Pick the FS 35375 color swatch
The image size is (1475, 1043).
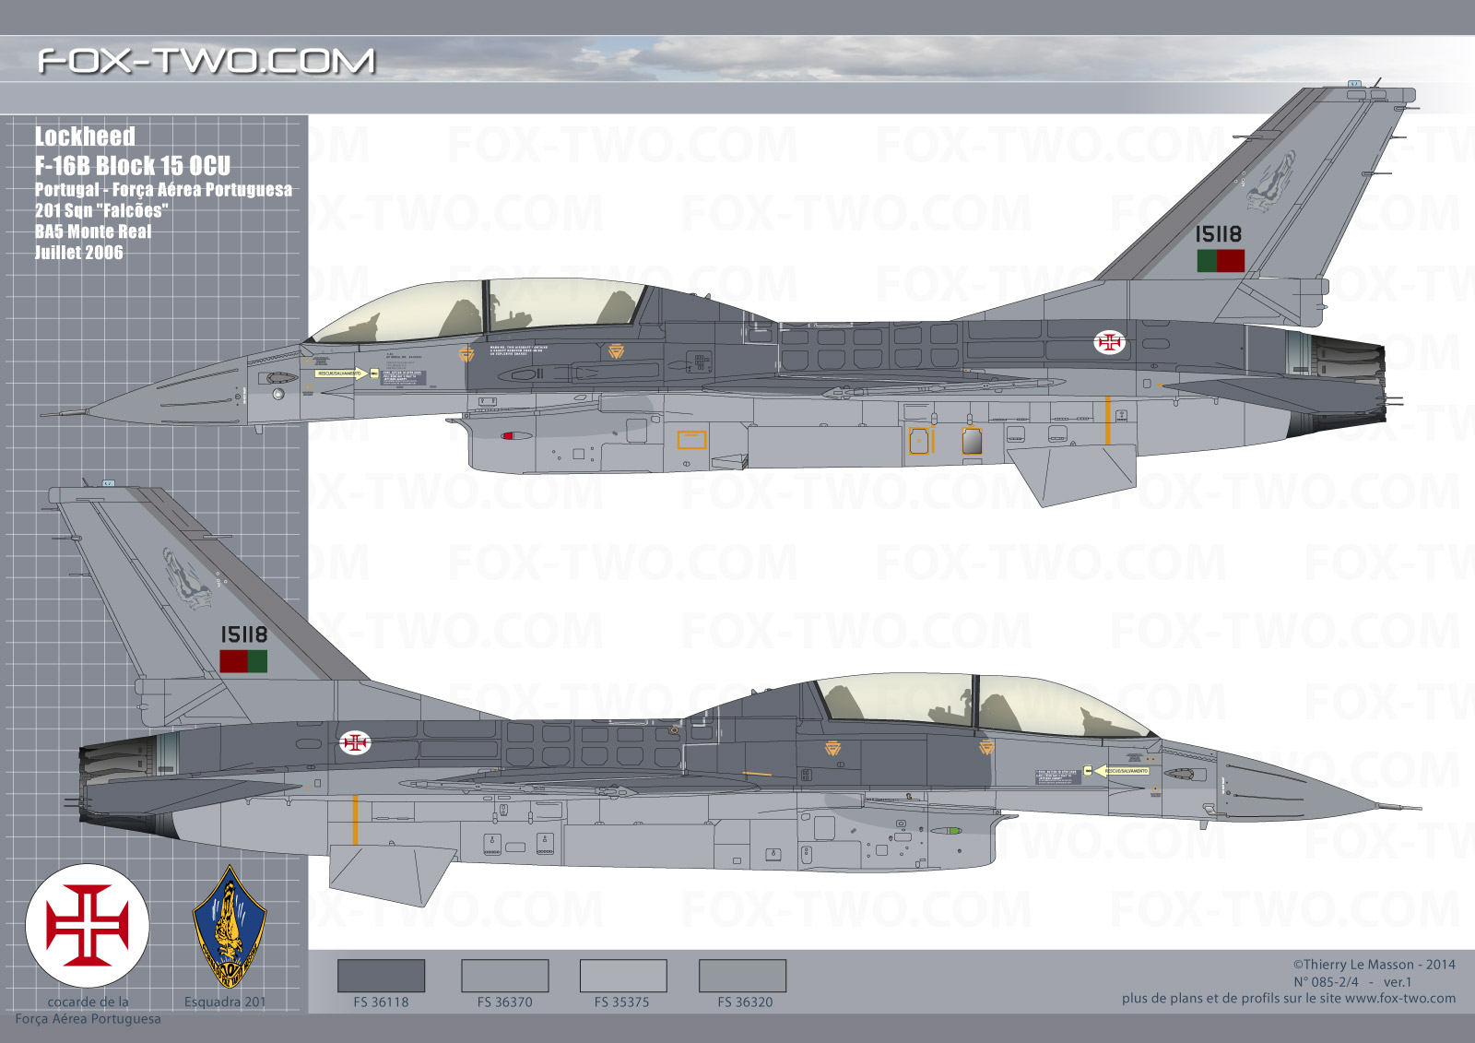click(x=623, y=976)
